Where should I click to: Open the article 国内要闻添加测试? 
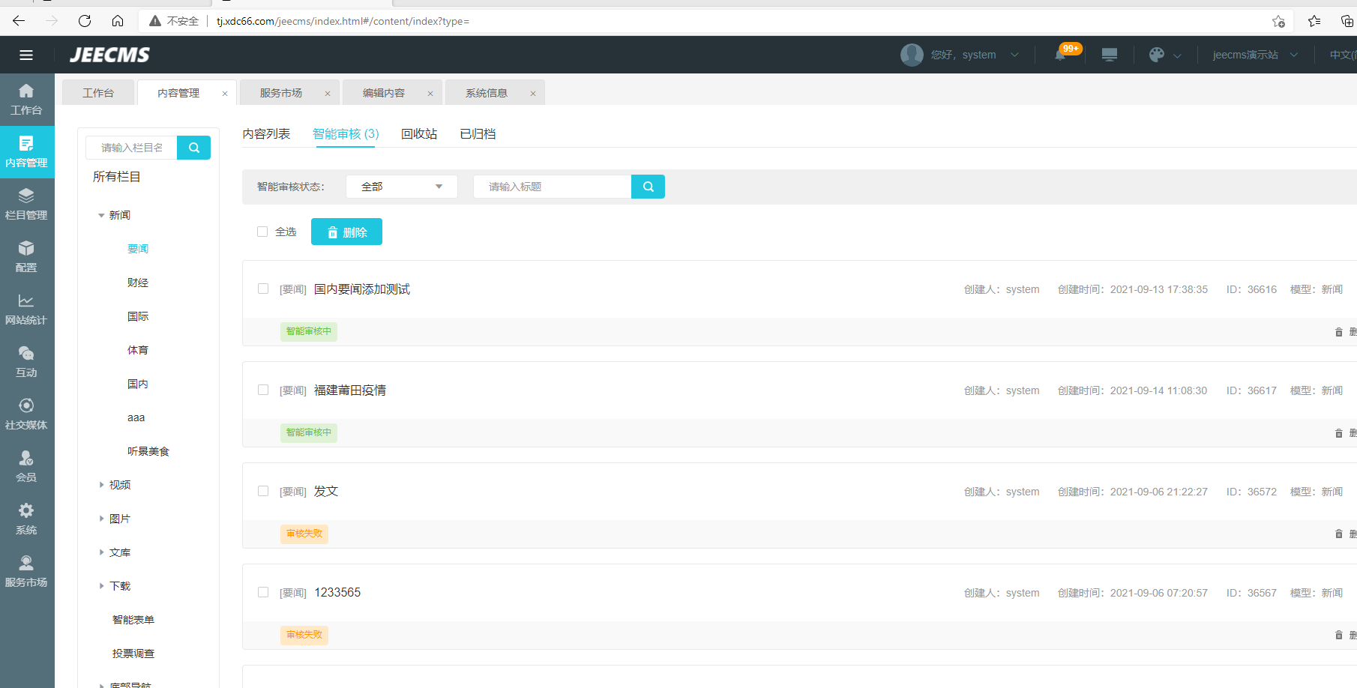[362, 289]
